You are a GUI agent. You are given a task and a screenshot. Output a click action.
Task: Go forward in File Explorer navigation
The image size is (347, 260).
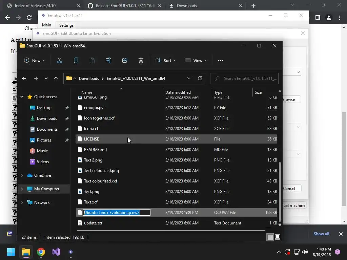[x=36, y=79]
